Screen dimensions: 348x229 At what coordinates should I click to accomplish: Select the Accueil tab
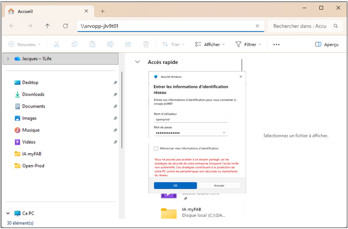click(x=50, y=11)
